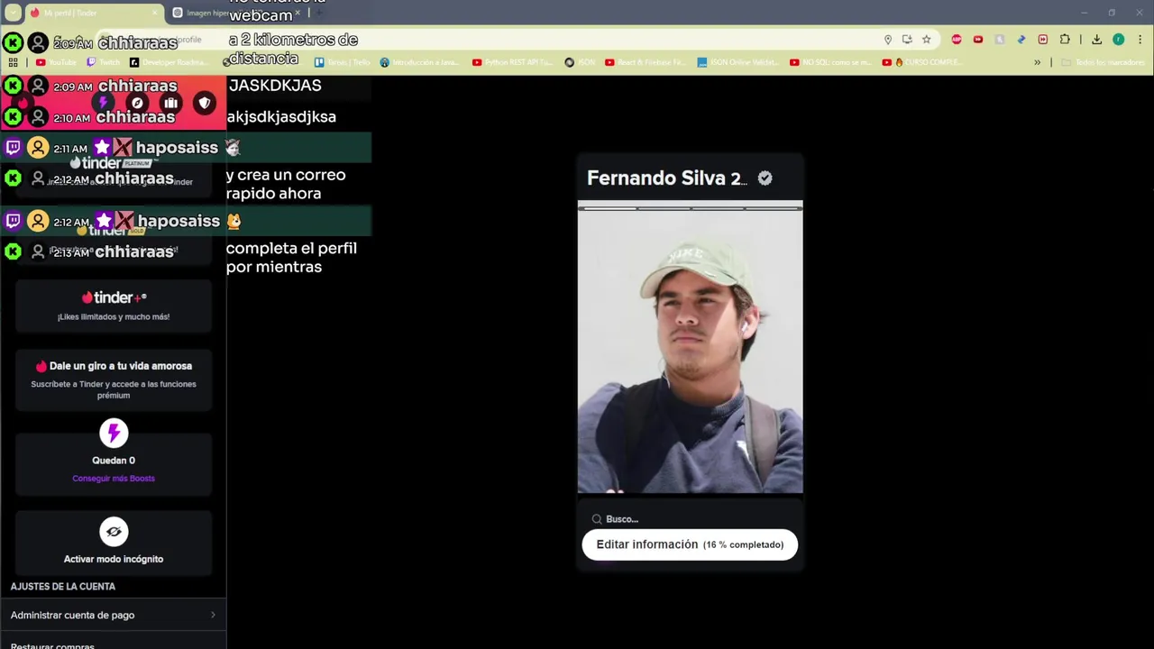
Task: Click the location pin icon in address bar
Action: point(888,40)
